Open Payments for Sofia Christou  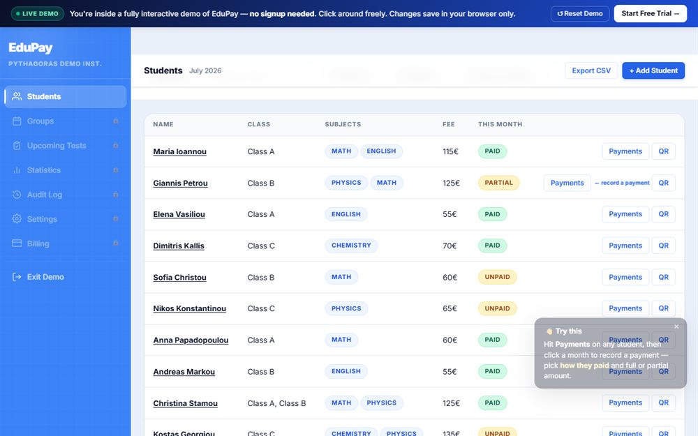(x=625, y=277)
